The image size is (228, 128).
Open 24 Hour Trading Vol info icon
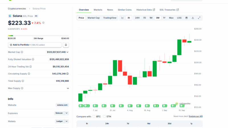click(x=30, y=67)
